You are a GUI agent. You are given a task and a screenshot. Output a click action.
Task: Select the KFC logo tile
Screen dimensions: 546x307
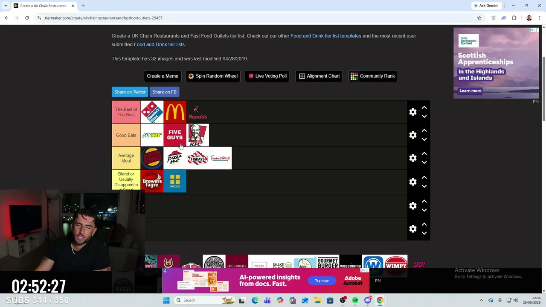(197, 135)
